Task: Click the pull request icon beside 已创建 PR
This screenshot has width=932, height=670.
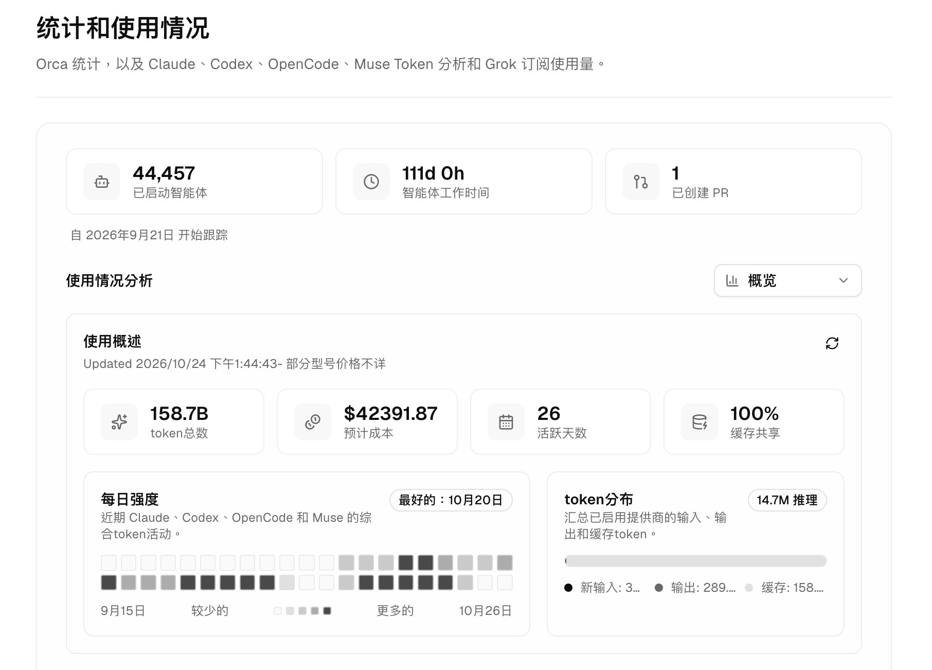Action: pos(641,182)
